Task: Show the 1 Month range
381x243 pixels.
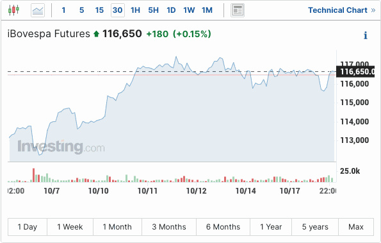Action: click(117, 227)
